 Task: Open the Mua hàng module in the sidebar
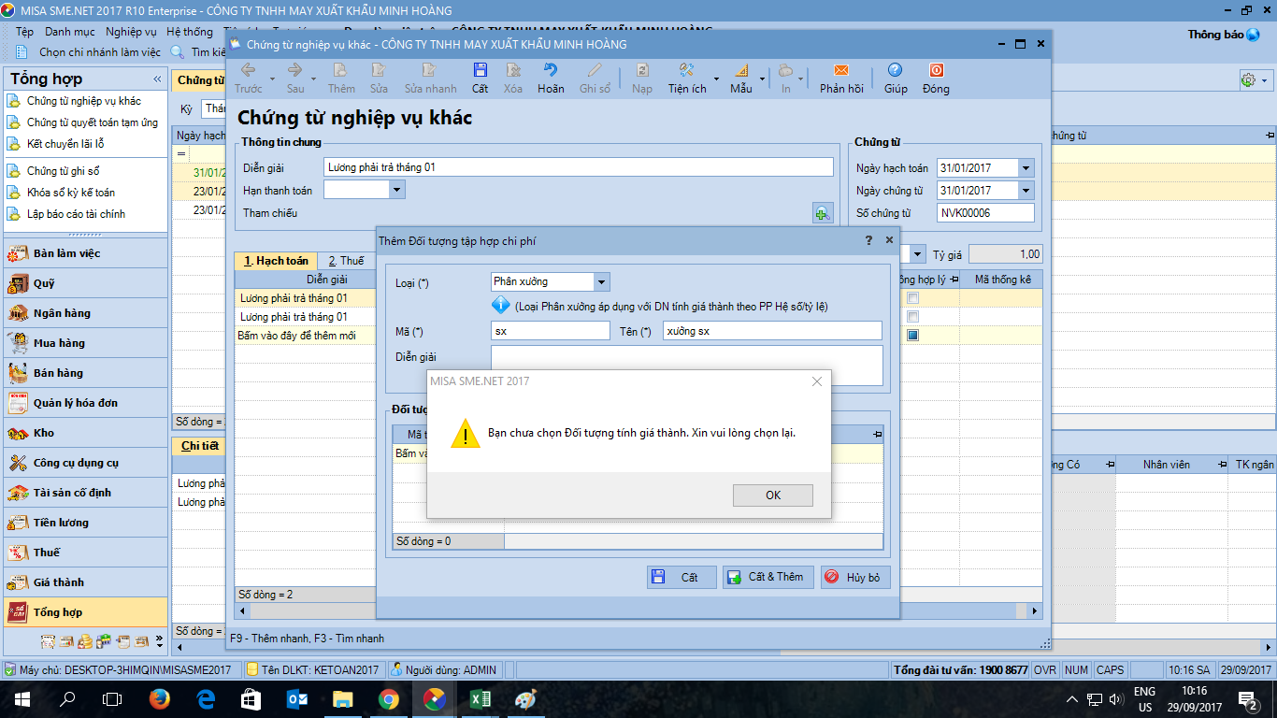86,343
